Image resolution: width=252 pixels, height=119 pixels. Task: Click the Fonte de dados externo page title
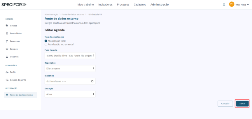pyautogui.click(x=61, y=19)
